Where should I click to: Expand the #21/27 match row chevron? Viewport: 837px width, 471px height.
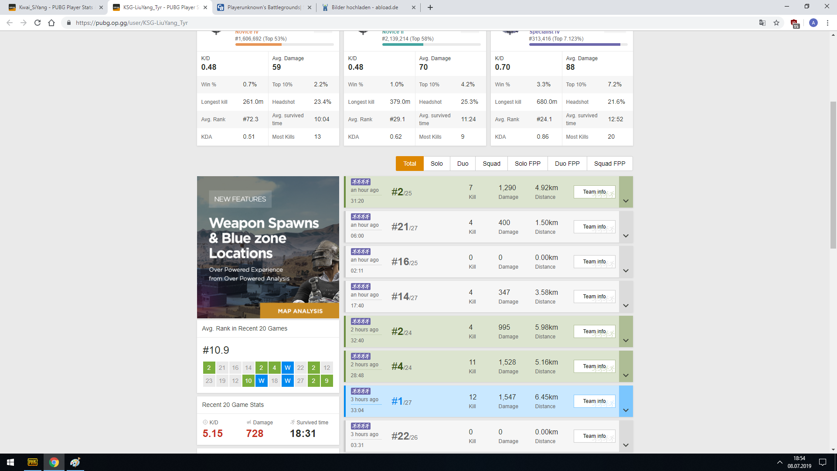(626, 236)
